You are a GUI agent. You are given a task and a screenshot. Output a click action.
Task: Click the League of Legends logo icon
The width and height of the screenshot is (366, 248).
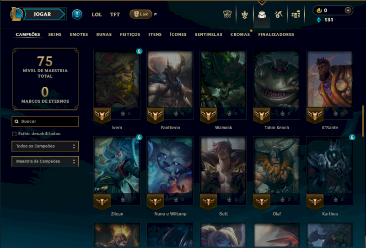(x=16, y=14)
